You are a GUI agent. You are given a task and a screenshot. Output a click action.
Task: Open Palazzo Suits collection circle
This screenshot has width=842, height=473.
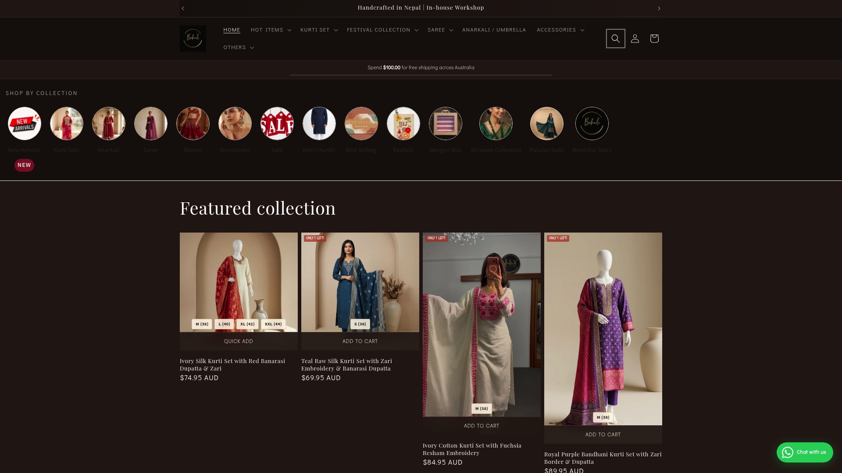pos(547,124)
